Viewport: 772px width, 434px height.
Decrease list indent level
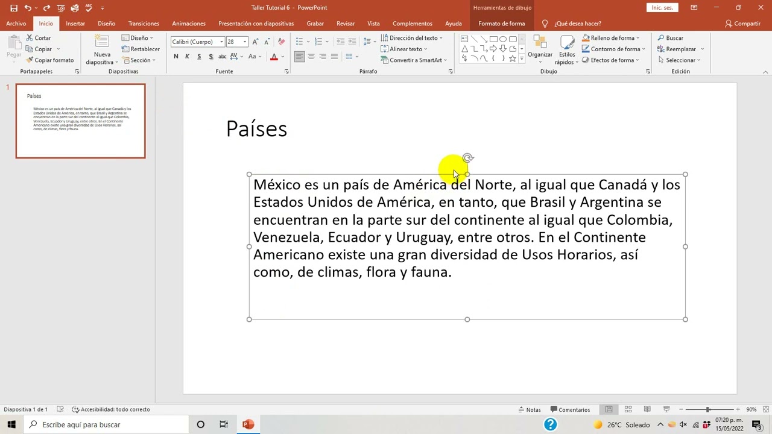click(x=340, y=42)
